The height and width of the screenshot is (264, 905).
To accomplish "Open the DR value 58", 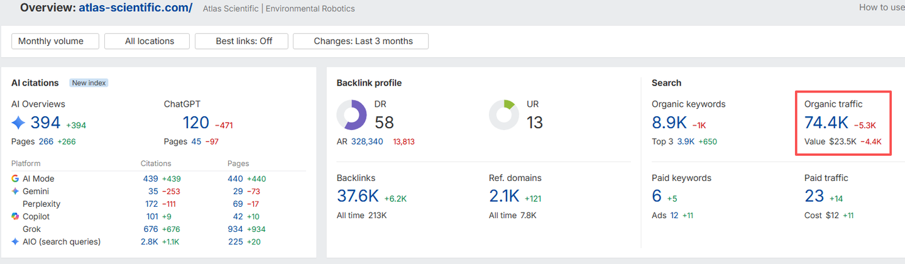I will click(x=384, y=122).
